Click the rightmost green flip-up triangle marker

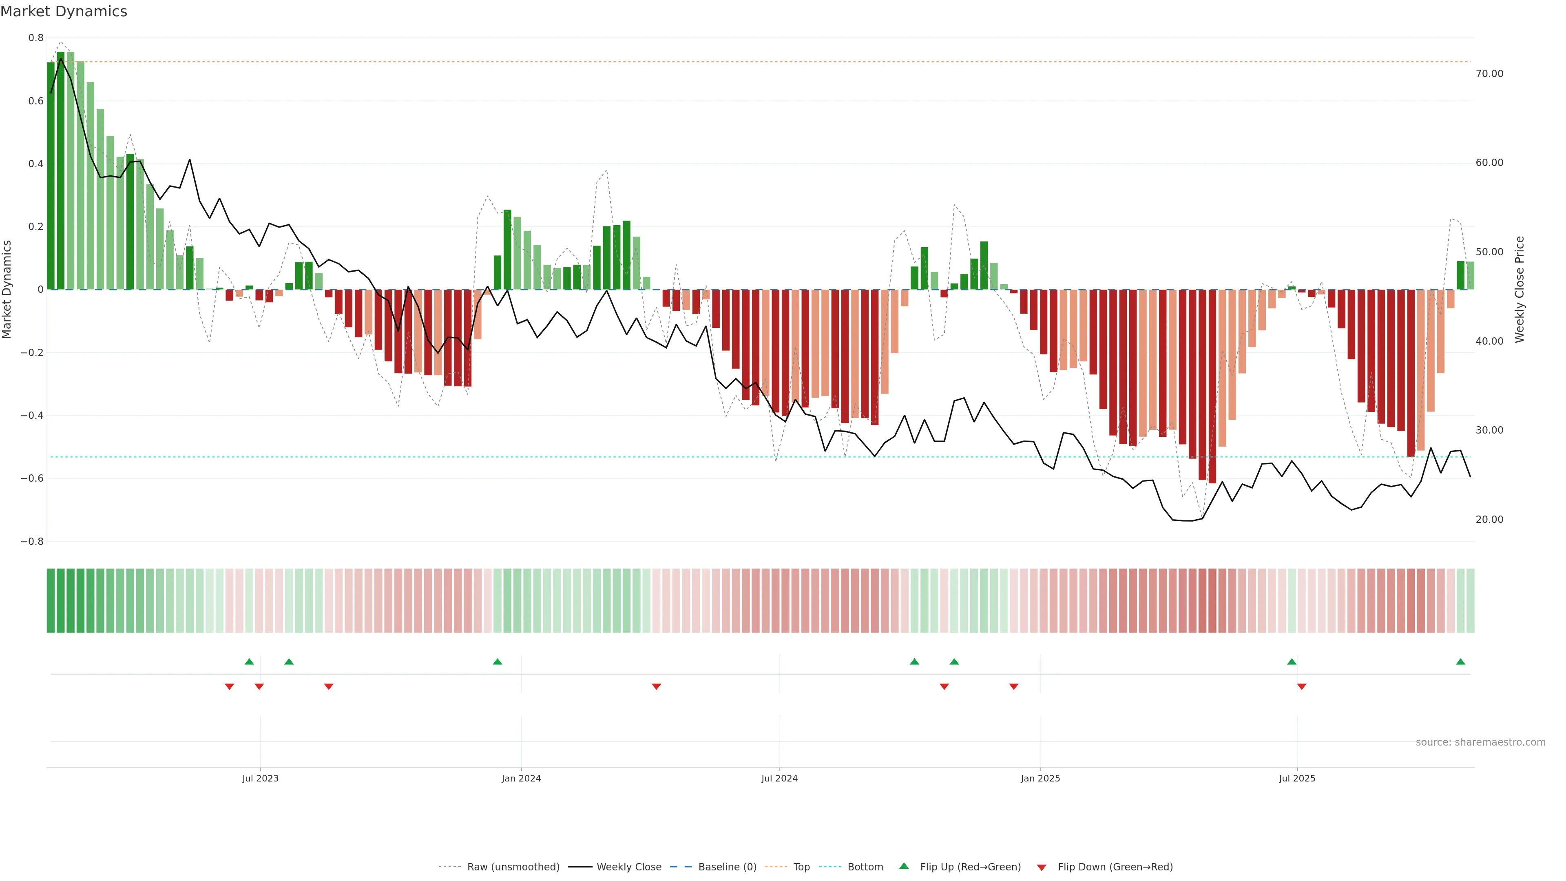(x=1460, y=662)
